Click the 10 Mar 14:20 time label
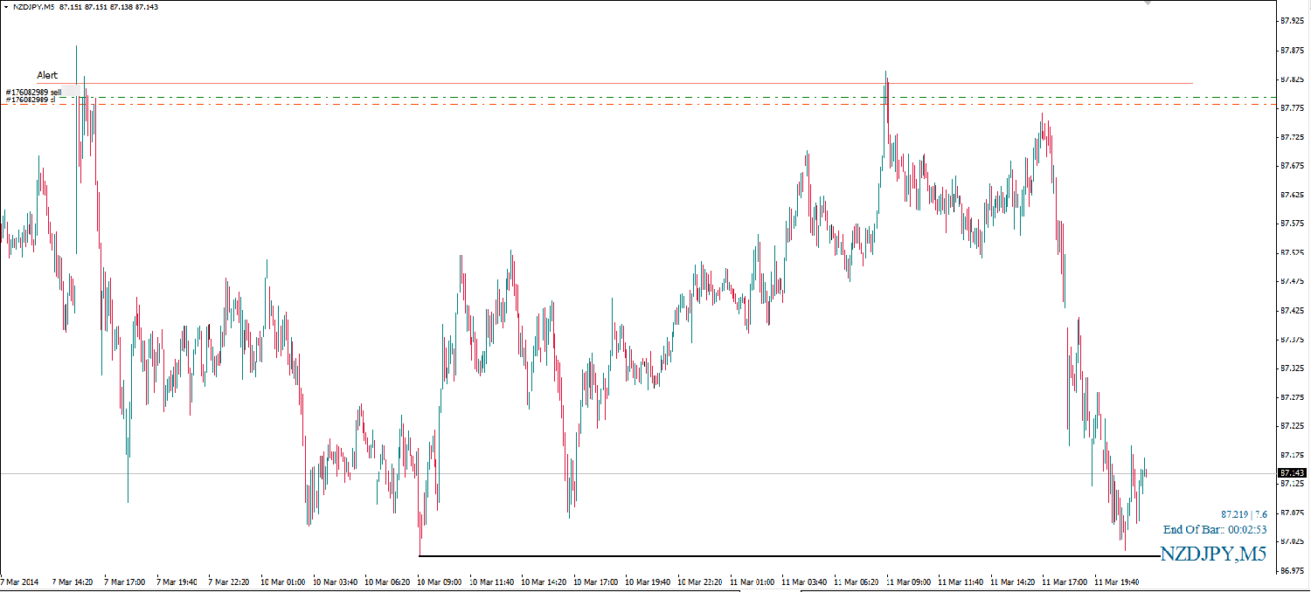This screenshot has height=592, width=1311. 544,582
